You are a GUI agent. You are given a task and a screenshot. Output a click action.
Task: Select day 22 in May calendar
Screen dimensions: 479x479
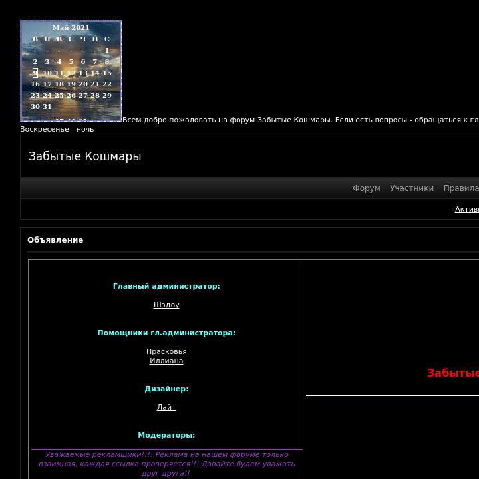tap(107, 84)
